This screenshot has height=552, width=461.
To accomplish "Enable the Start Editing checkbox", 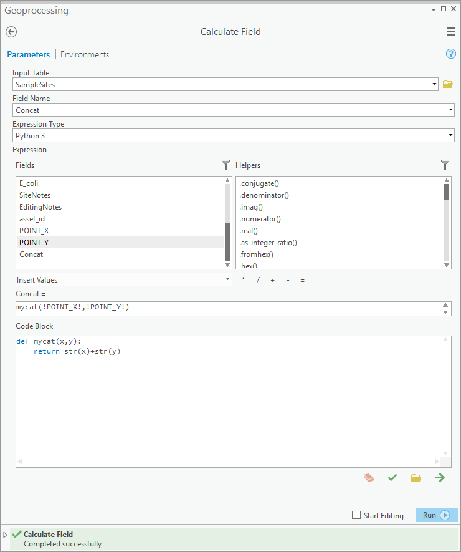I will tap(356, 515).
